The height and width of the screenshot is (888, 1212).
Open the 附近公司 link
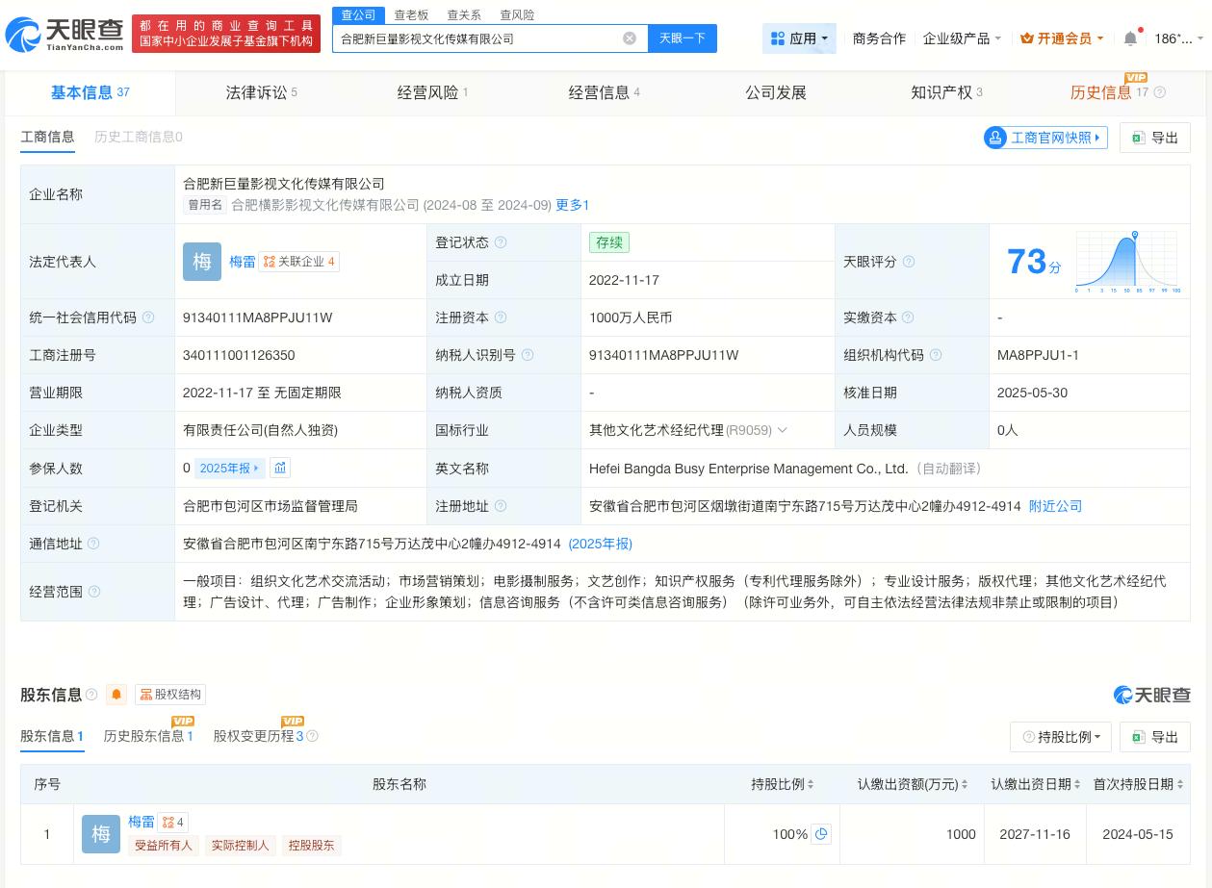(1056, 506)
